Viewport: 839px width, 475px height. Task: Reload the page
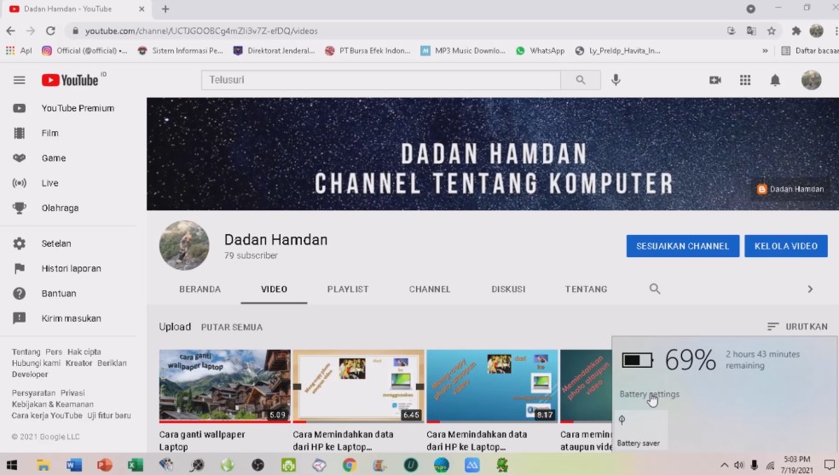(x=50, y=31)
